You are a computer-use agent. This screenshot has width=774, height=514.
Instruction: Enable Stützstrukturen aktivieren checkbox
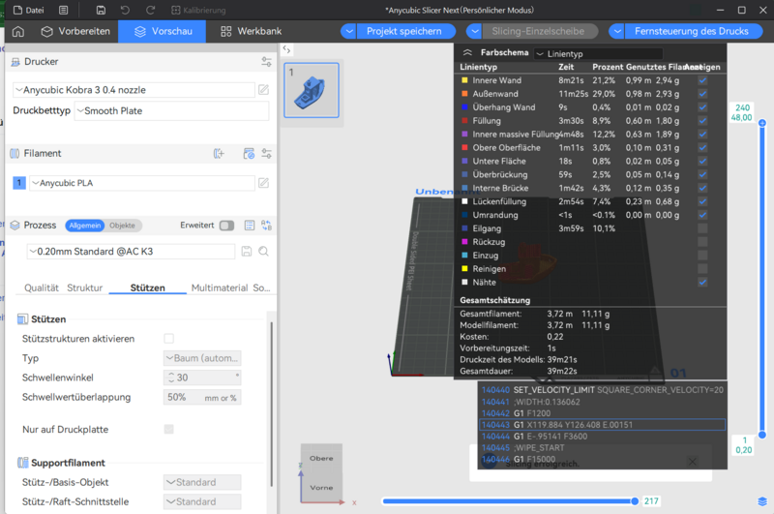(168, 339)
